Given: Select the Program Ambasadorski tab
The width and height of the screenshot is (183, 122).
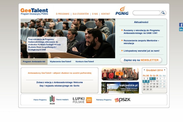Looking at the screenshot, I should (x=34, y=62).
